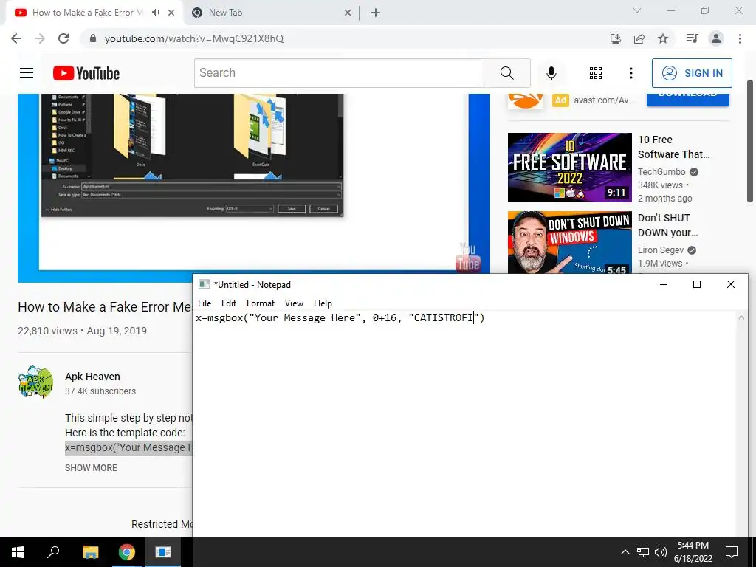Open File Explorer from taskbar
Screen dimensions: 756x567
(x=90, y=552)
